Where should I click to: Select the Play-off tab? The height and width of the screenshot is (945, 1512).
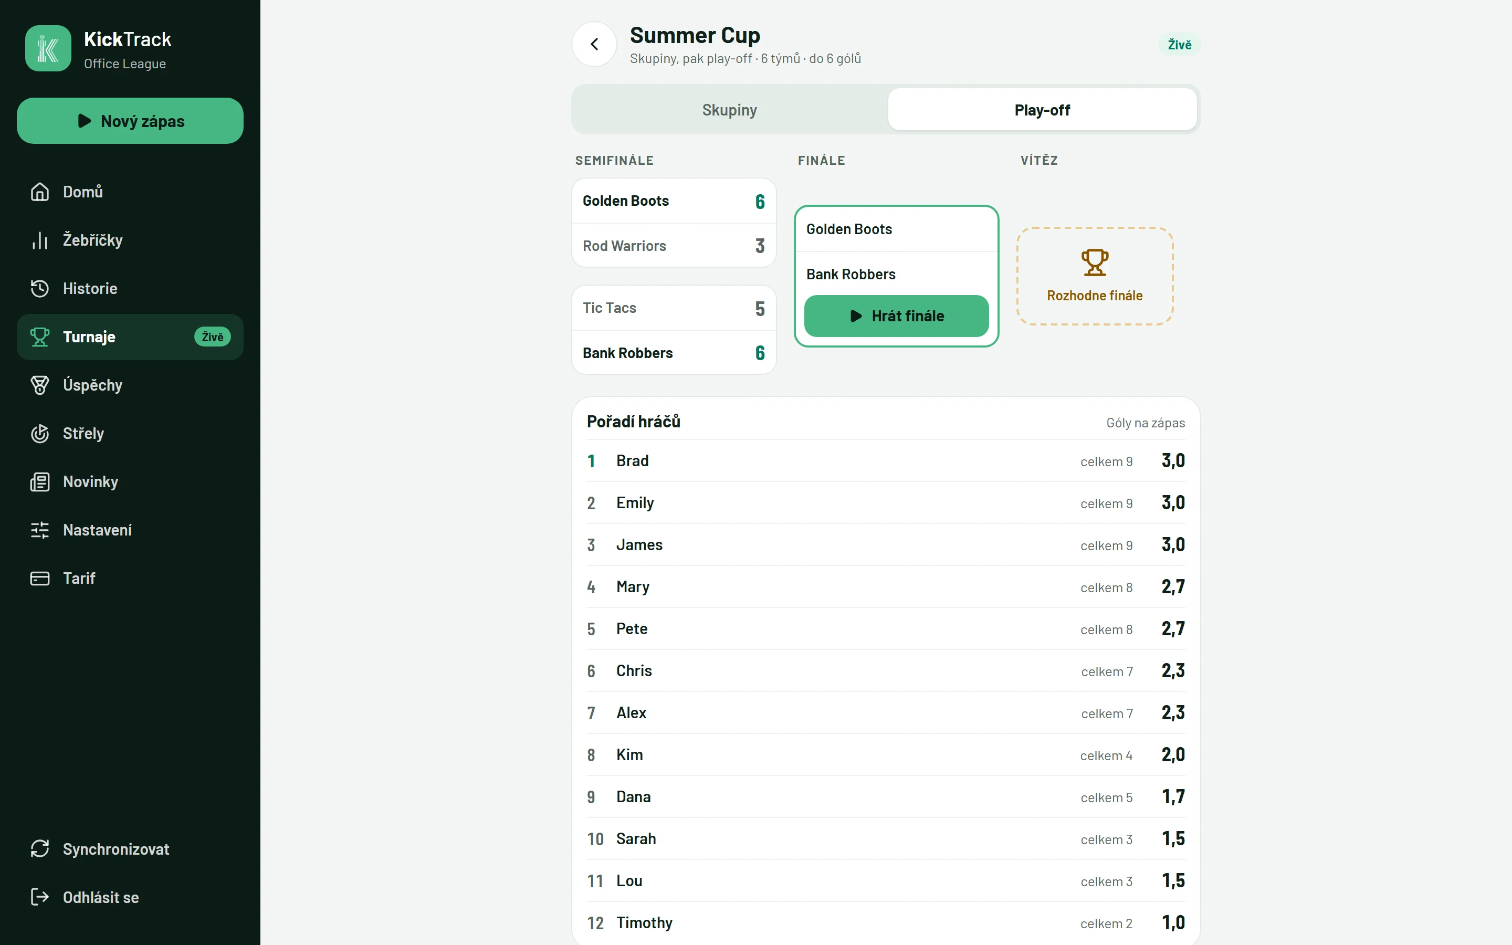(1042, 110)
